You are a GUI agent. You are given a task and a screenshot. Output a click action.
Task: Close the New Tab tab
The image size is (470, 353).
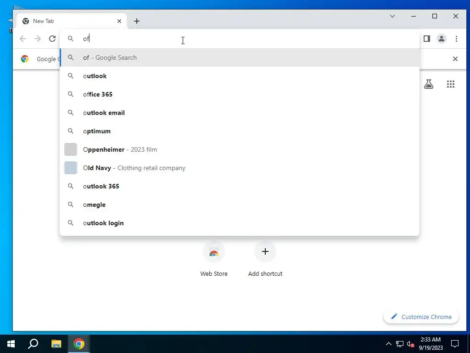pyautogui.click(x=119, y=21)
